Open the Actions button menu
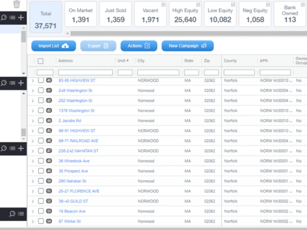Viewport: 307px width, 230px height. 139,46
